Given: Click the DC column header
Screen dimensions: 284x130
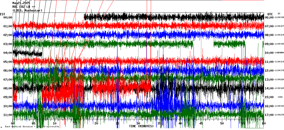Looking at the screenshot, I should (279, 14).
